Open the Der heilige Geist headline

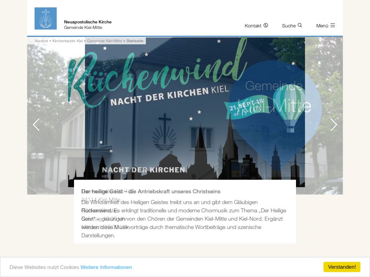(151, 191)
